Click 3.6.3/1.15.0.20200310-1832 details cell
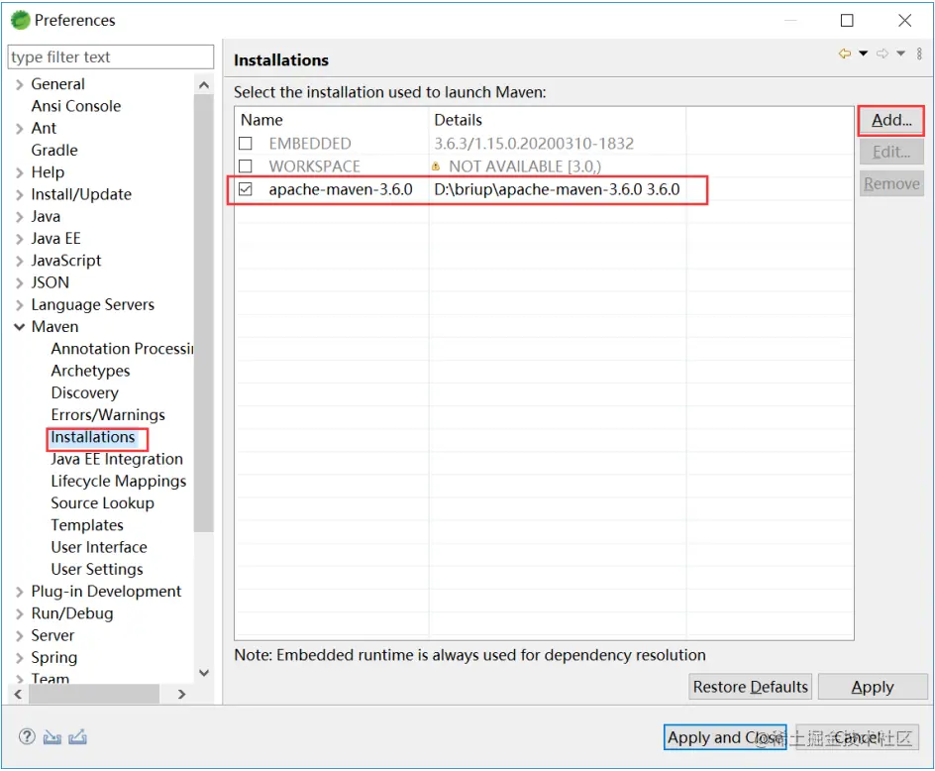Screen dimensions: 935x771 click(x=534, y=144)
